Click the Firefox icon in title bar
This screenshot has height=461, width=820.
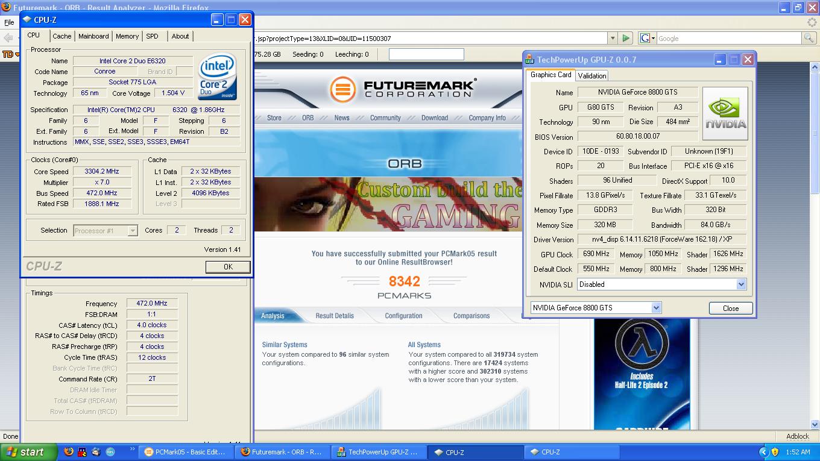(5, 7)
